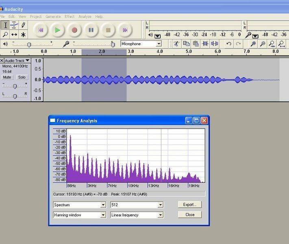289x244 pixels.
Task: Open the Analyze menu
Action: click(85, 17)
